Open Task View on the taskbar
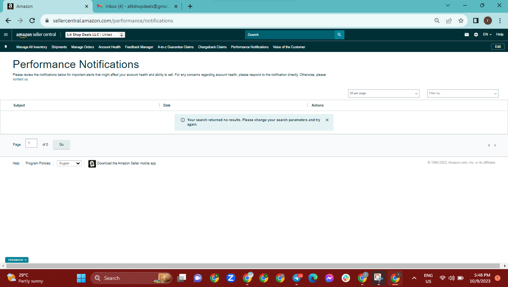508x287 pixels. click(x=182, y=278)
